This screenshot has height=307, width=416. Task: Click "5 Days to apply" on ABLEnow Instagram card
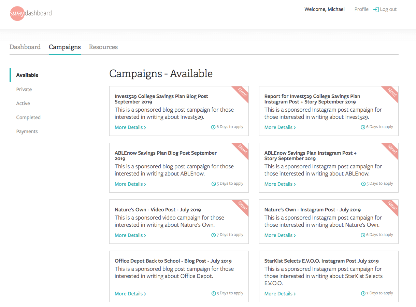379,184
